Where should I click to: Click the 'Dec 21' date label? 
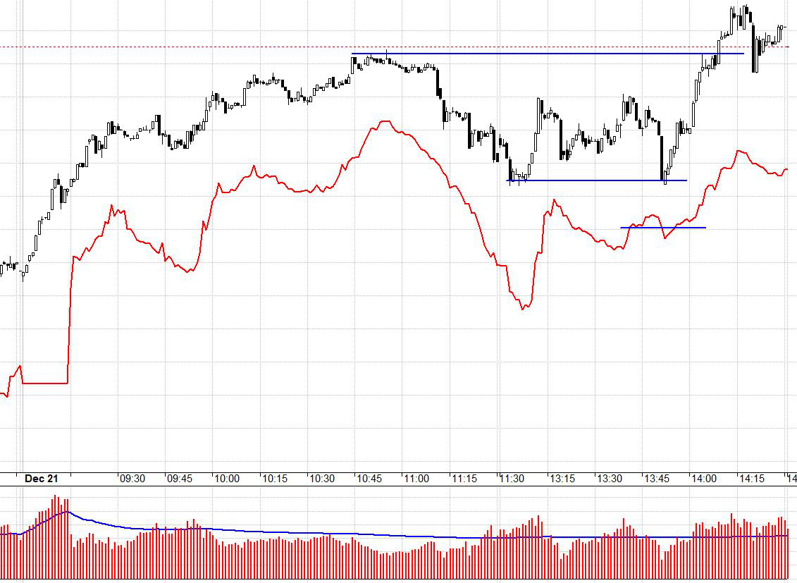(41, 478)
